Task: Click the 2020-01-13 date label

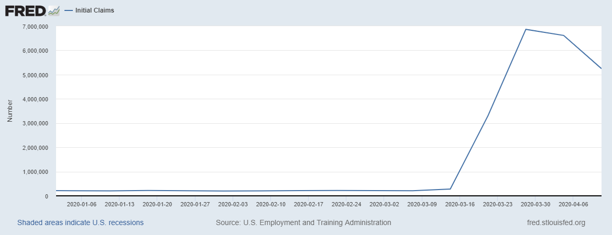Action: (118, 204)
